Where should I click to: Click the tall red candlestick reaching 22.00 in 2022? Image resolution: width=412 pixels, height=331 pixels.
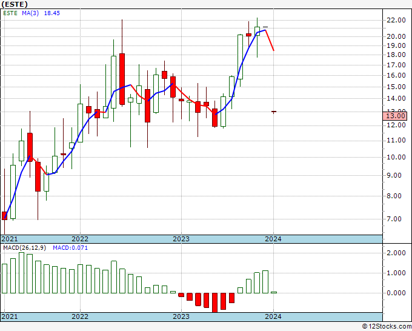pos(122,79)
